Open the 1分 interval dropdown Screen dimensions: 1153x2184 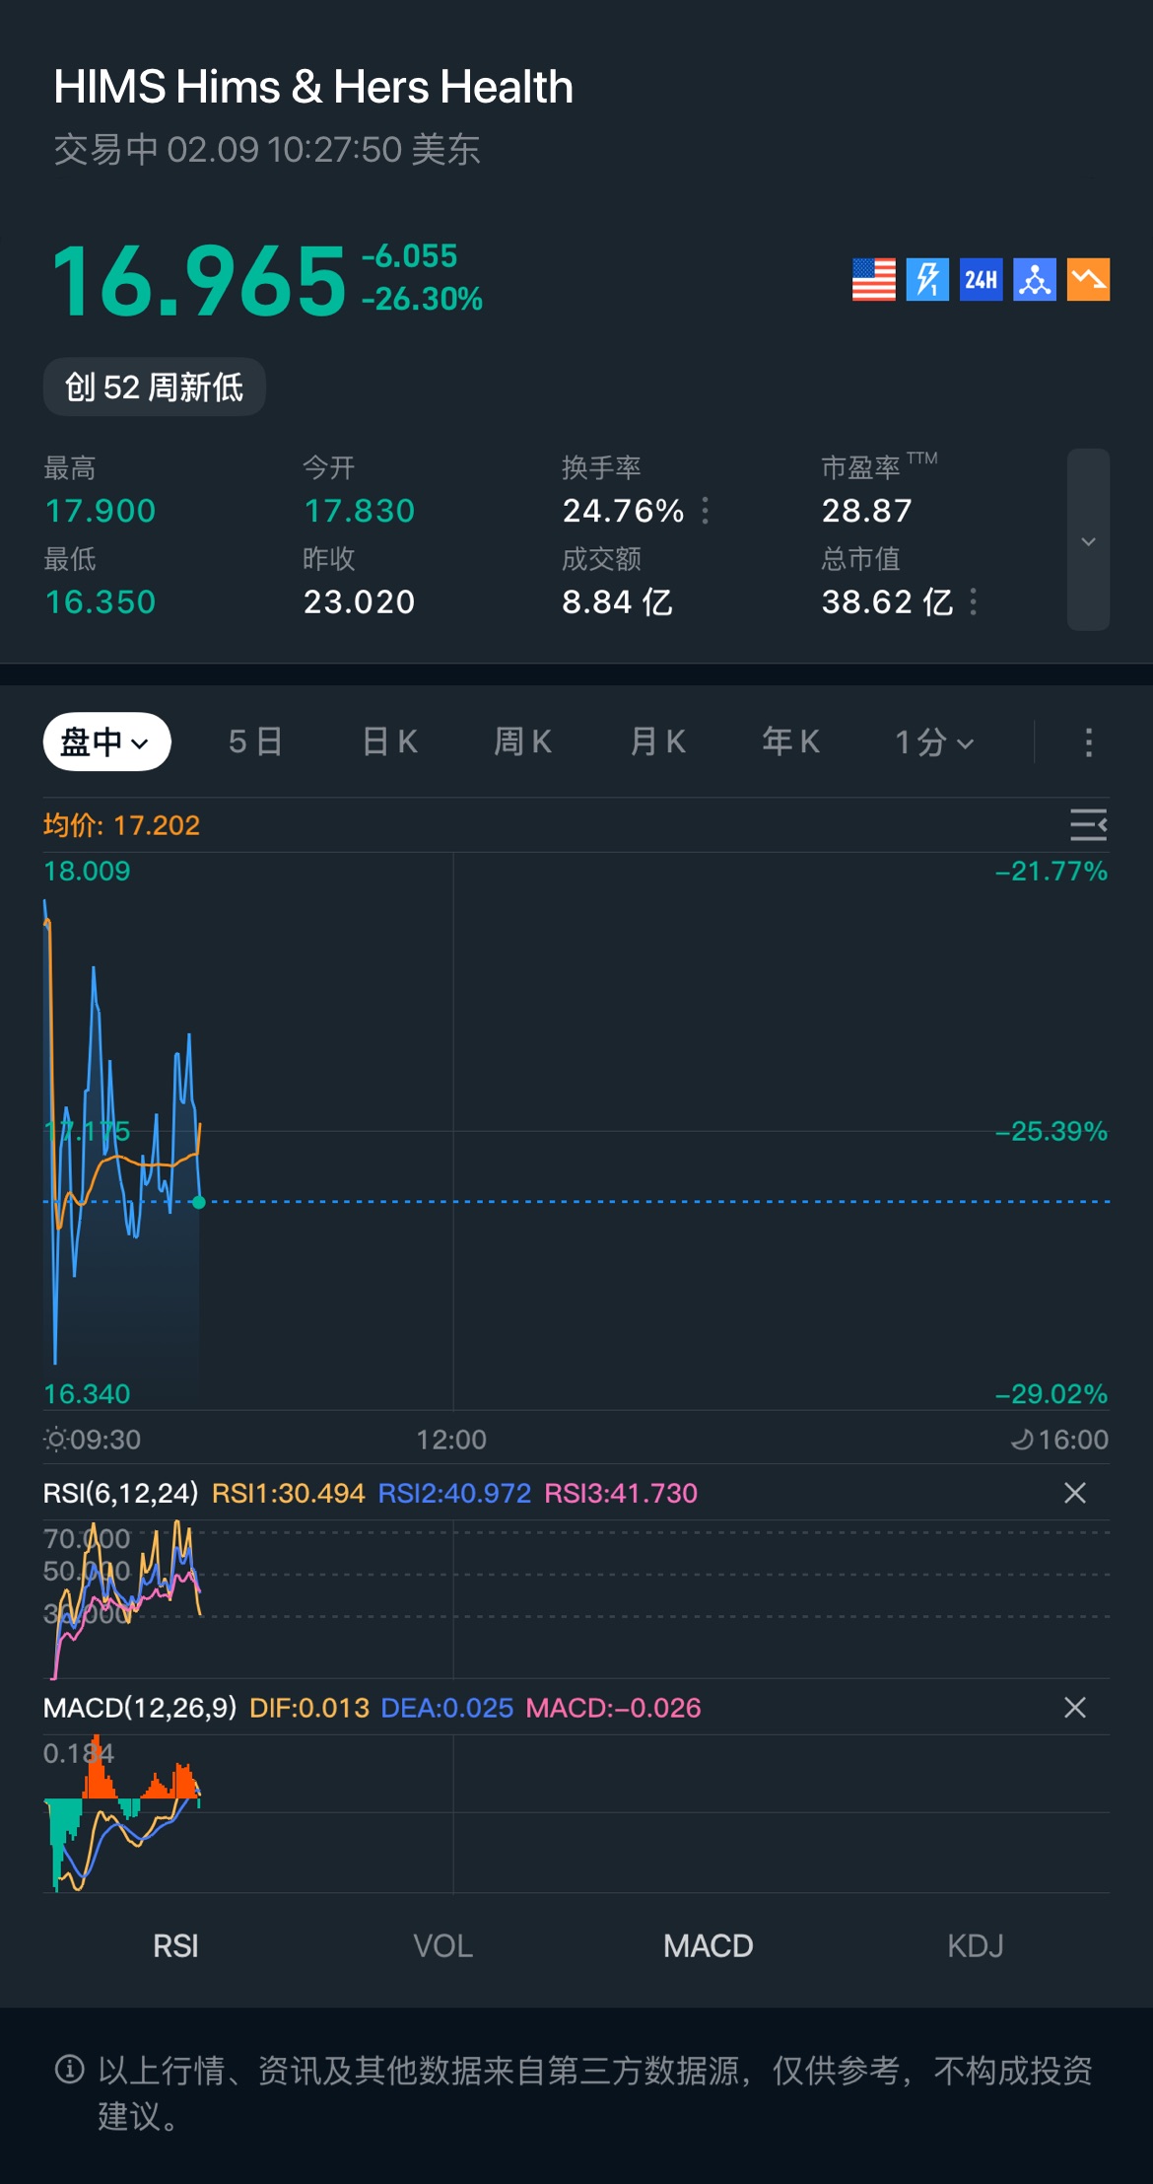[933, 742]
